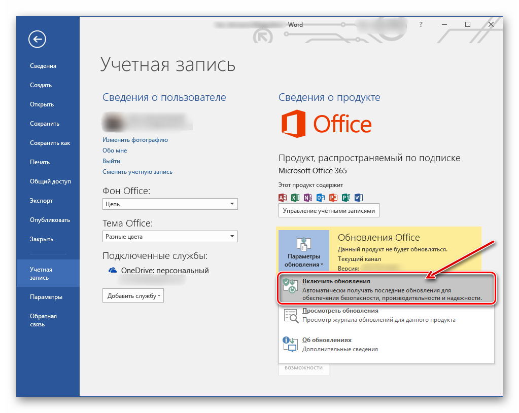
Task: Click the OneDrive cloud icon
Action: 113,271
